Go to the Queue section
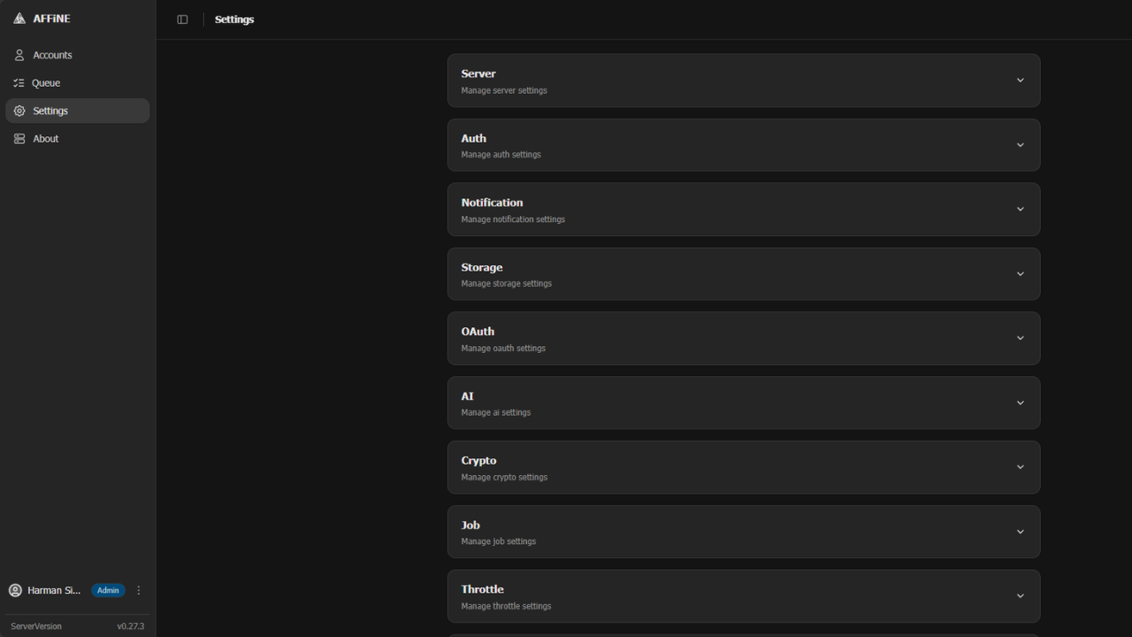The image size is (1132, 637). click(78, 83)
